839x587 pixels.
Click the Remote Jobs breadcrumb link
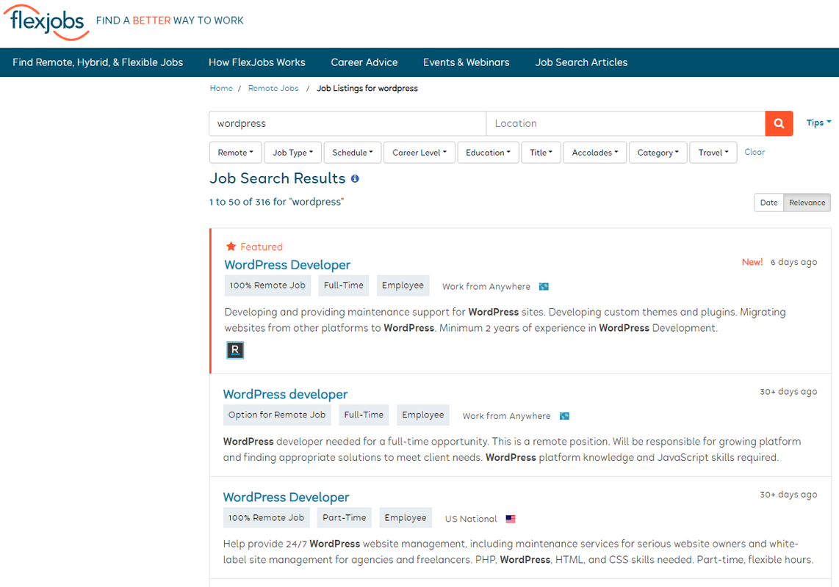point(273,88)
